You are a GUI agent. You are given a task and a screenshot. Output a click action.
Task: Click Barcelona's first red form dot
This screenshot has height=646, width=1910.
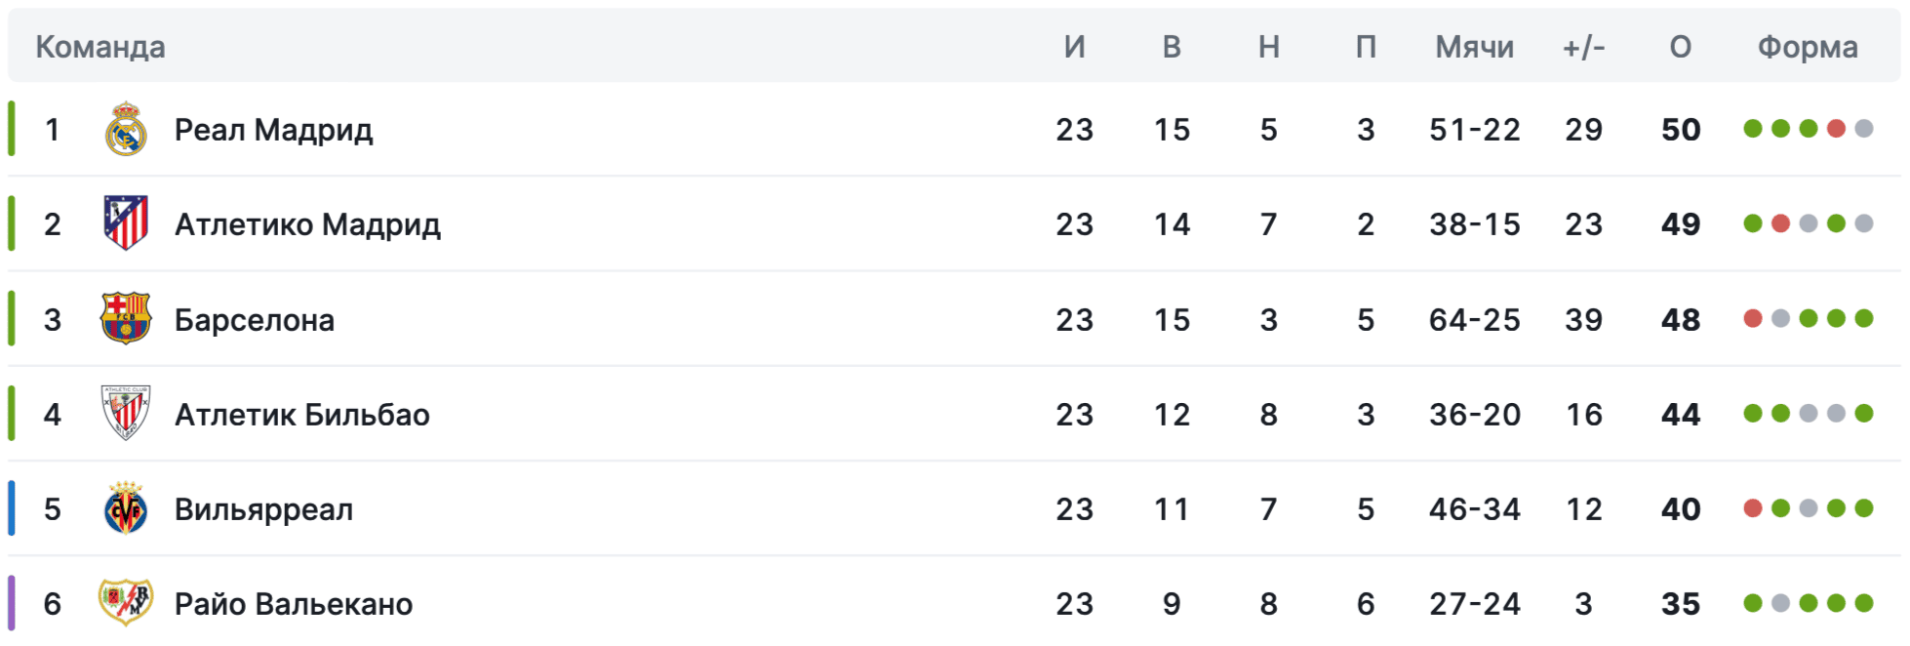click(x=1752, y=319)
